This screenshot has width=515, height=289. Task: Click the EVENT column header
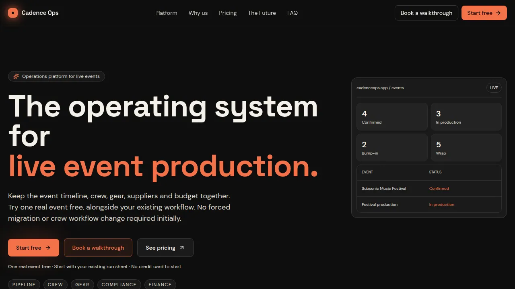[367, 172]
